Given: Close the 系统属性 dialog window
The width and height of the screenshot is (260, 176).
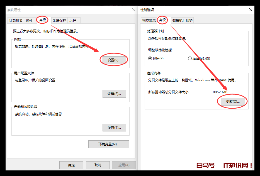Looking at the screenshot, I should coord(134,10).
